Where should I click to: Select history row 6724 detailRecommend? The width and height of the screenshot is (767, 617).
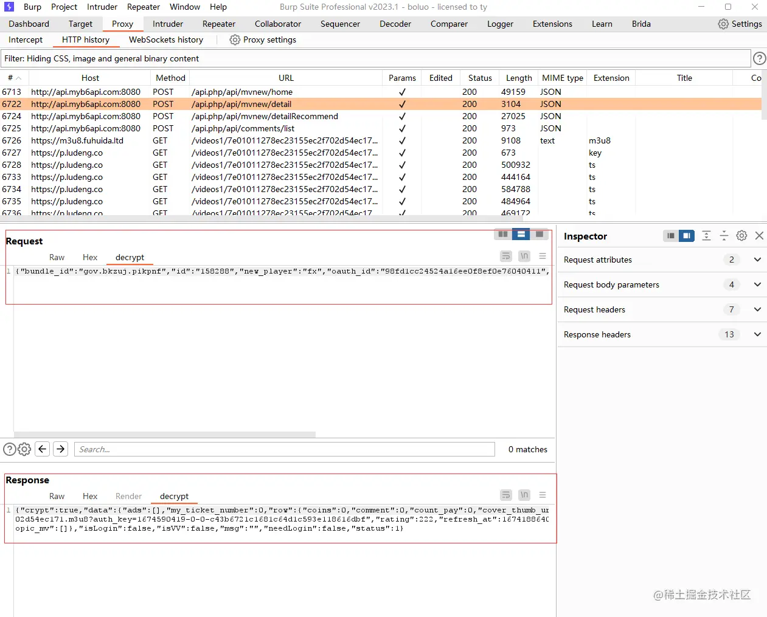pyautogui.click(x=381, y=116)
